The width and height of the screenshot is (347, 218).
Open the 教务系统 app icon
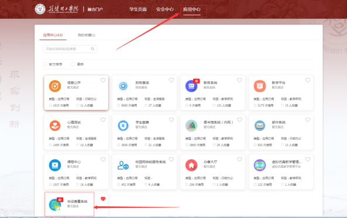[x=191, y=86]
